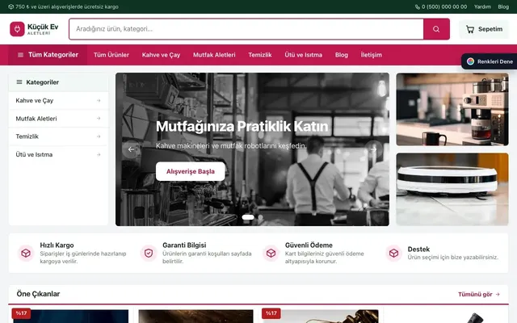Viewport: 517px width, 323px height.
Task: Click the Öne Çıkanlar section heading
Action: click(x=38, y=294)
